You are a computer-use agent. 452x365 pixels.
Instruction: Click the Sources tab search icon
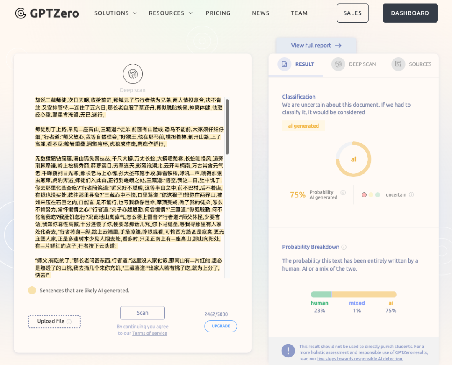click(398, 64)
